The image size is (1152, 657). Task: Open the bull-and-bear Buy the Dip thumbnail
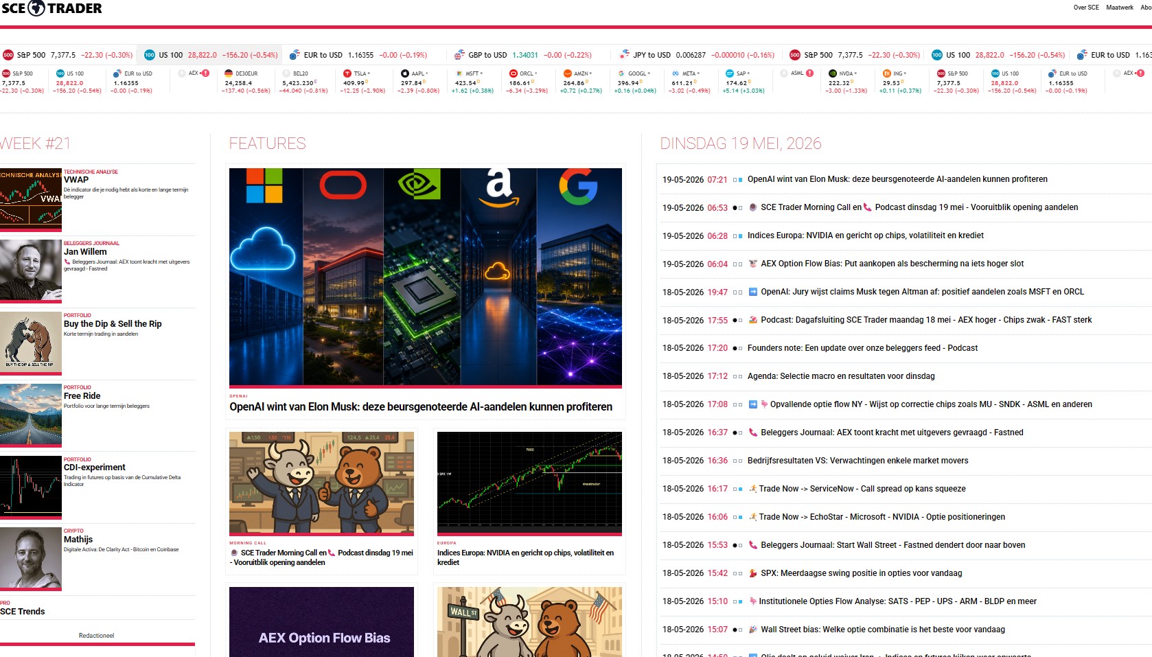(x=31, y=343)
